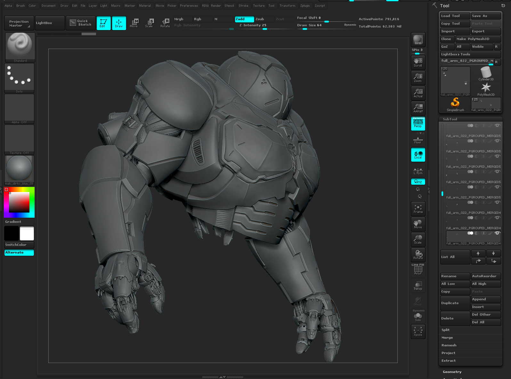Open the Dots stroke selector
Viewport: 511px width, 379px height.
pos(19,78)
